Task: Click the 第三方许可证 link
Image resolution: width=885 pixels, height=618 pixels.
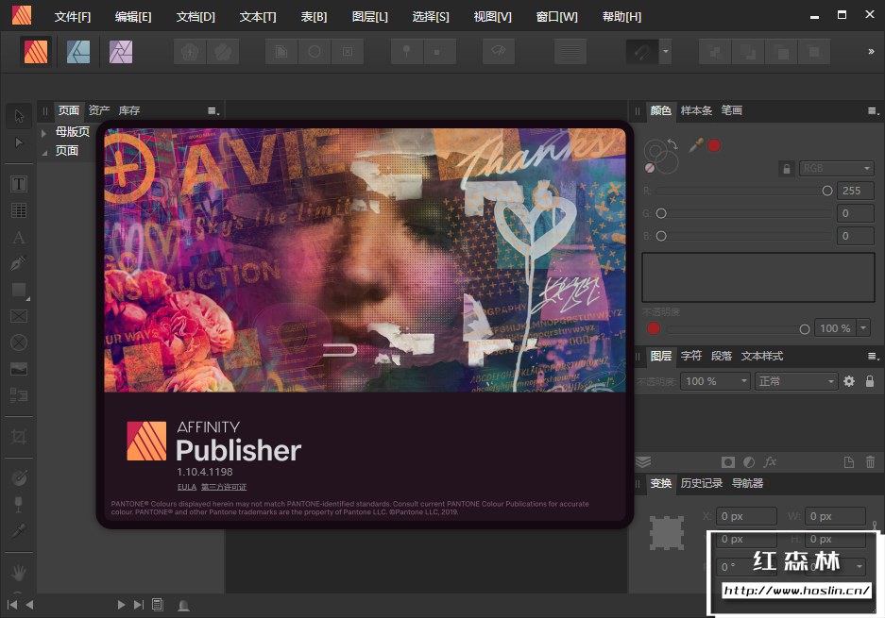Action: [x=223, y=487]
